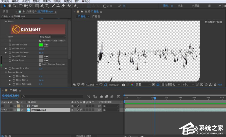Select the Clone Stamp tool

(x=58, y=6)
